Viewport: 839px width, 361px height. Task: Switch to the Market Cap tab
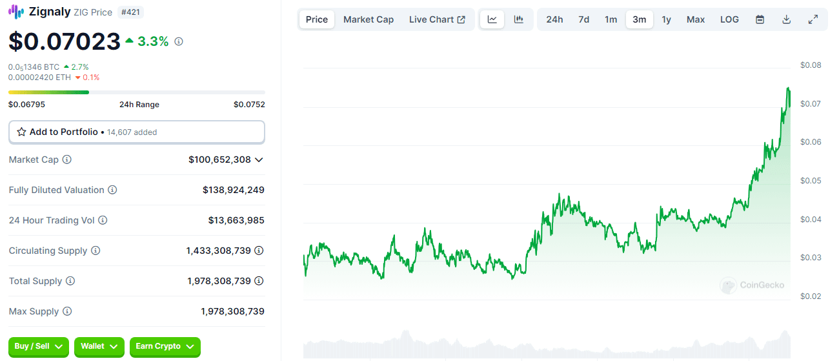[369, 19]
